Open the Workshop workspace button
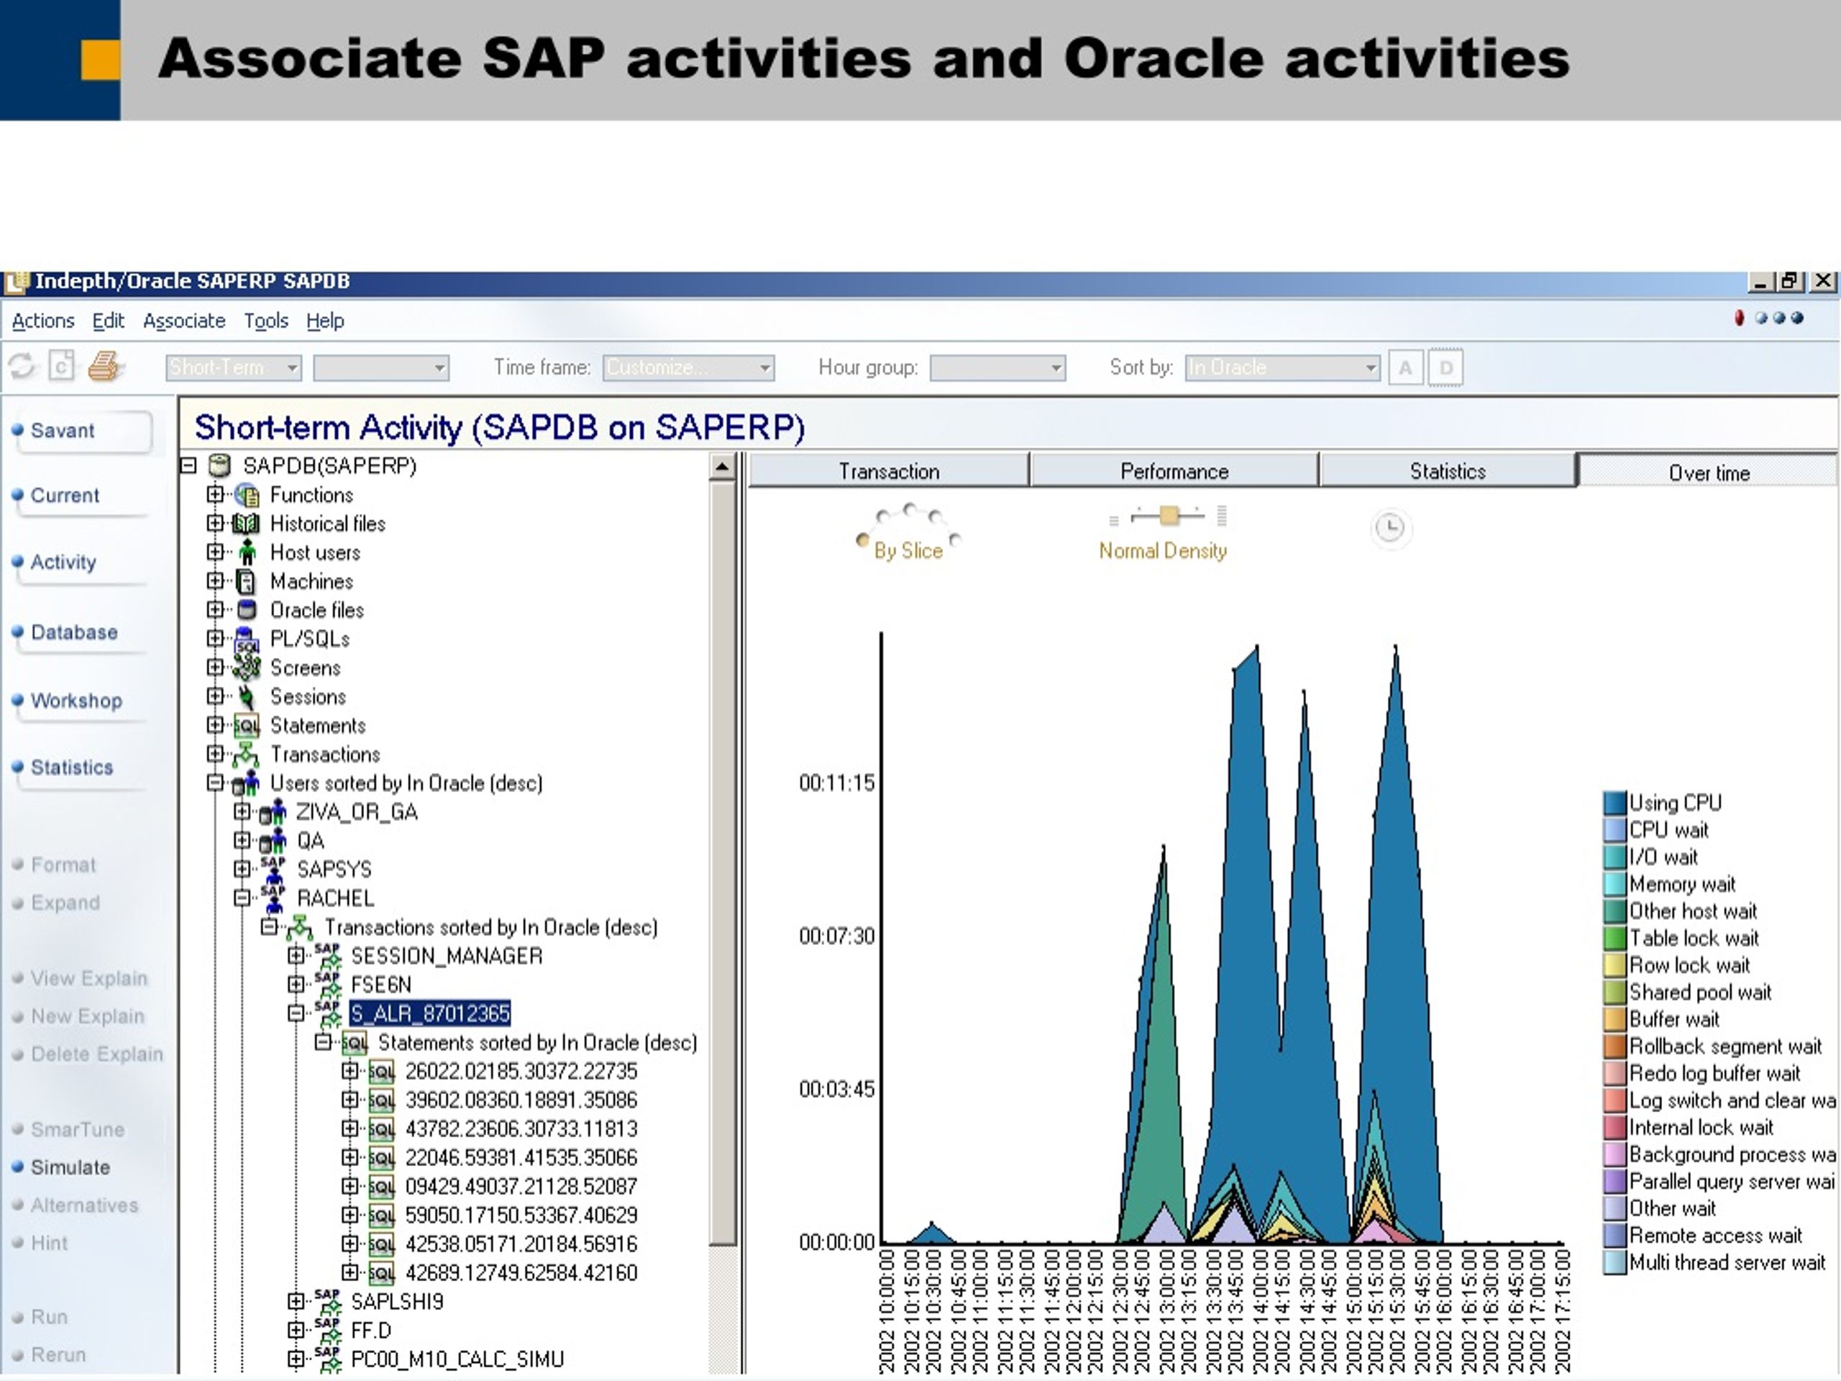Screen dimensions: 1841x1381 [x=80, y=701]
